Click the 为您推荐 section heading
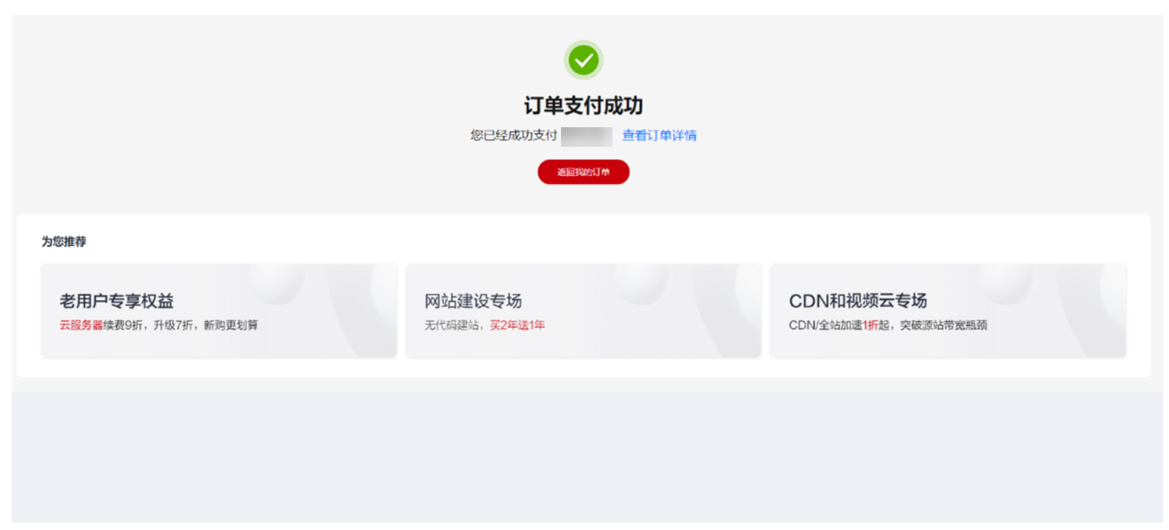This screenshot has width=1169, height=530. [x=64, y=241]
